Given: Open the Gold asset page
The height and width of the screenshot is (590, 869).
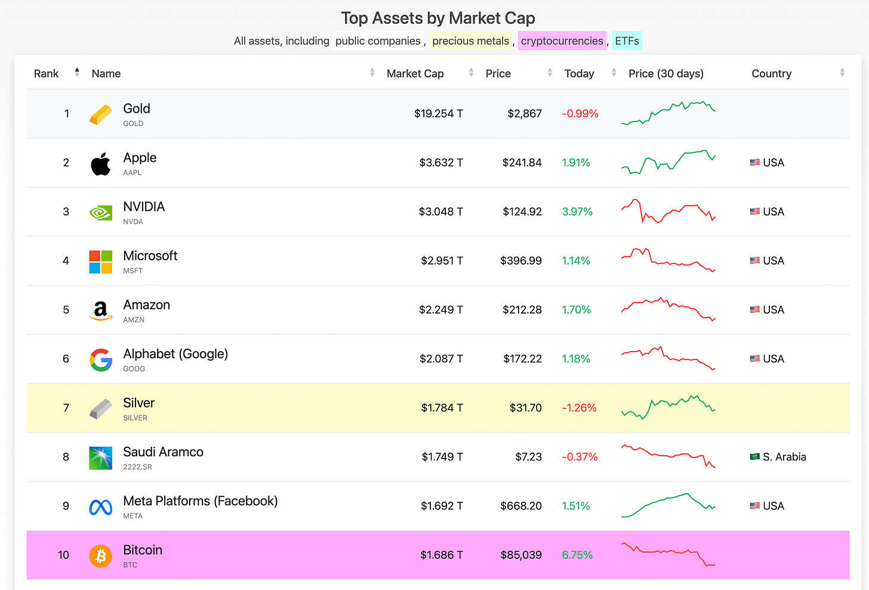Looking at the screenshot, I should coord(137,109).
